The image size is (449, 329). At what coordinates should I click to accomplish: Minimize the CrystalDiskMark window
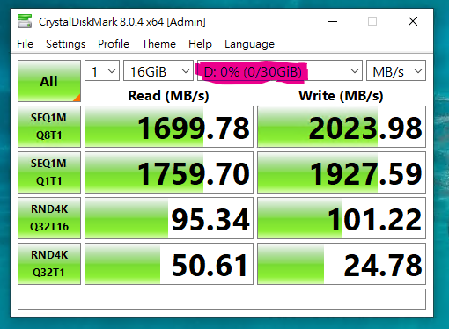(x=333, y=21)
